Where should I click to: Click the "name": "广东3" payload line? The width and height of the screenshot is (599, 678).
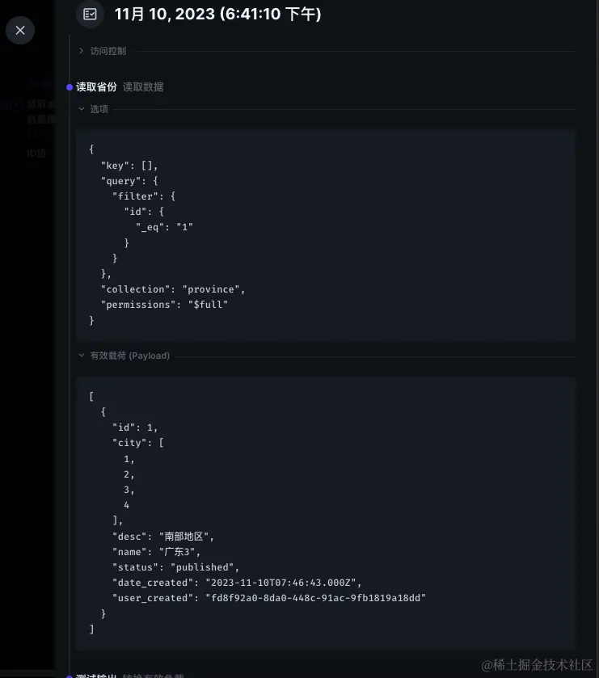pyautogui.click(x=156, y=552)
